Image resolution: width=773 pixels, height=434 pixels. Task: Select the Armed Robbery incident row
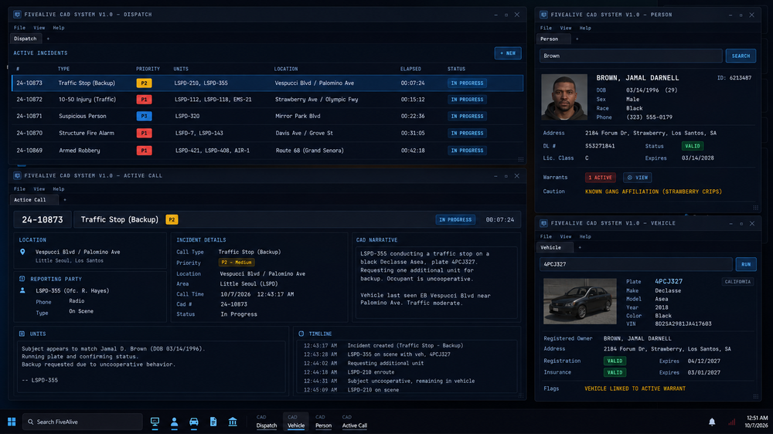coord(267,151)
